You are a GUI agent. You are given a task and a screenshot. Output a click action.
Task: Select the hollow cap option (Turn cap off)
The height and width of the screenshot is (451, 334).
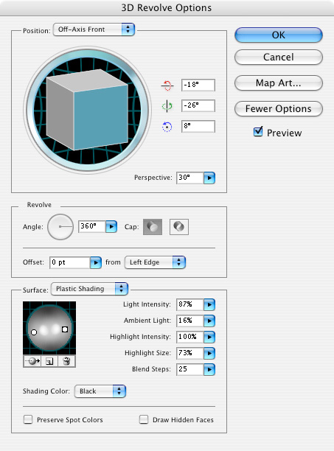pyautogui.click(x=179, y=227)
